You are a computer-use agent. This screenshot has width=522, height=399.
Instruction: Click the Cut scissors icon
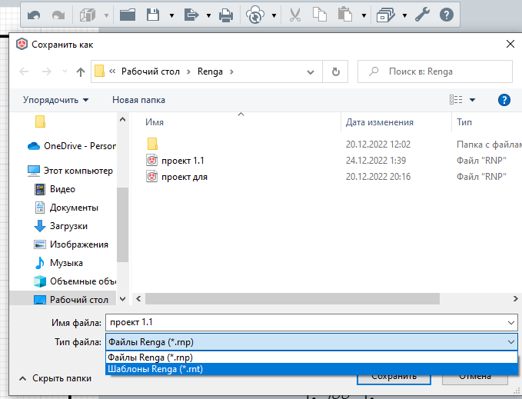tap(295, 15)
